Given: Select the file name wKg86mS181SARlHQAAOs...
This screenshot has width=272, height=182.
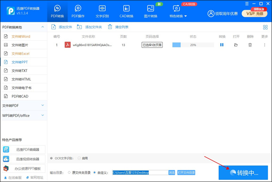Looking at the screenshot, I should (92, 45).
